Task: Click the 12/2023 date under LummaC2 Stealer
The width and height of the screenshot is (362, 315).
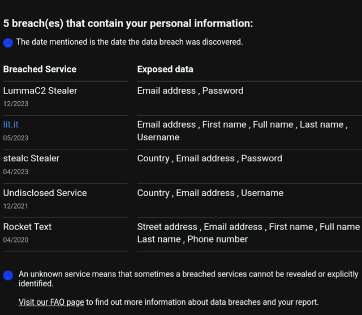Action: tap(16, 104)
